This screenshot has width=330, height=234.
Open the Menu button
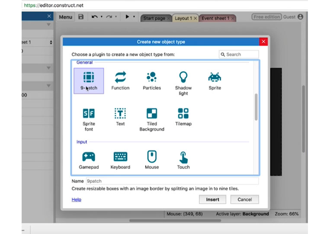pos(65,17)
